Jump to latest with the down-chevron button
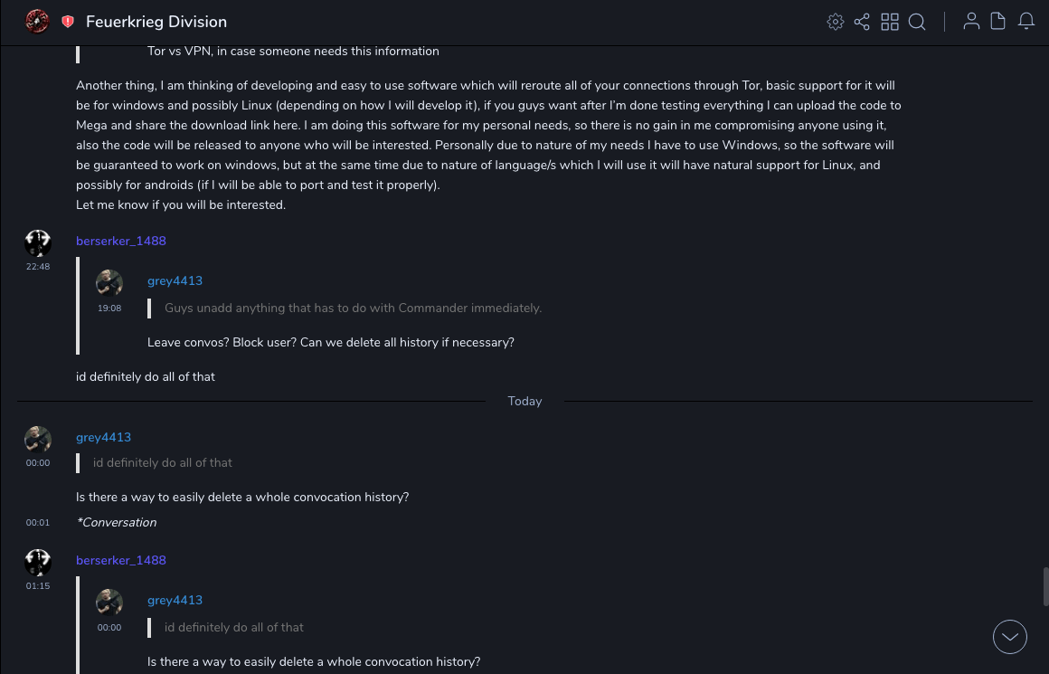 (x=1010, y=637)
